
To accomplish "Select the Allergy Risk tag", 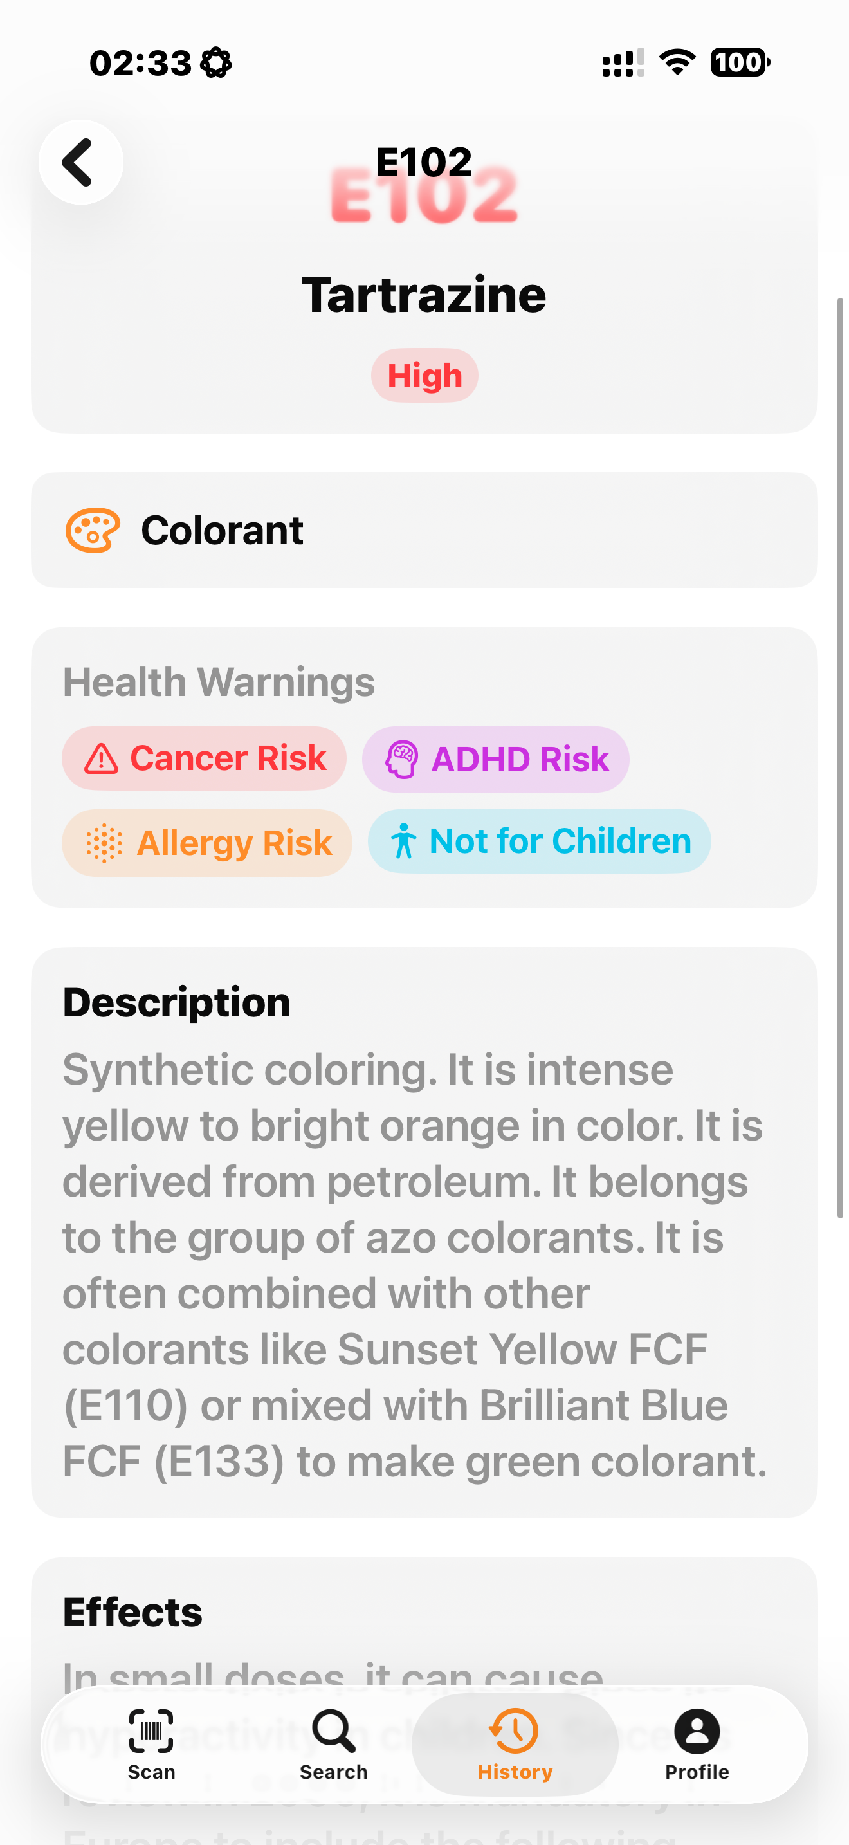I will 207,843.
